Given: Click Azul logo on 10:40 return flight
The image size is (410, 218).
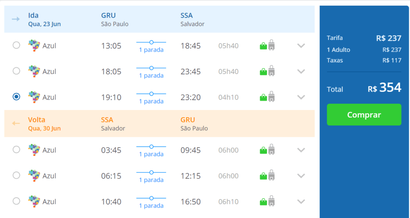Looking at the screenshot, I should point(34,202).
